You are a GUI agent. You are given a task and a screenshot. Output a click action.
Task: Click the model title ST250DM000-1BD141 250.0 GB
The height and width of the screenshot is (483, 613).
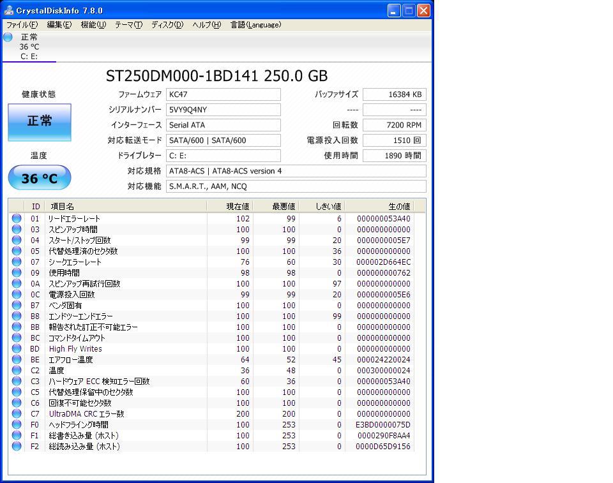[216, 76]
